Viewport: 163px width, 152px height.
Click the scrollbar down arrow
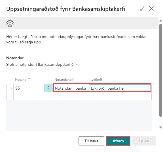(161, 127)
